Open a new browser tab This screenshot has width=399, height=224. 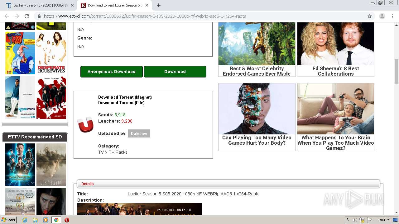(x=158, y=5)
